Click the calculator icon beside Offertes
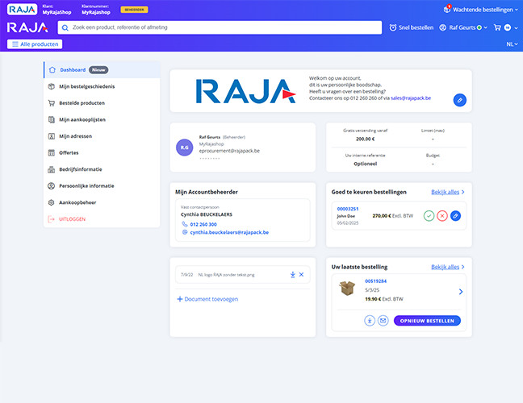 tap(52, 153)
